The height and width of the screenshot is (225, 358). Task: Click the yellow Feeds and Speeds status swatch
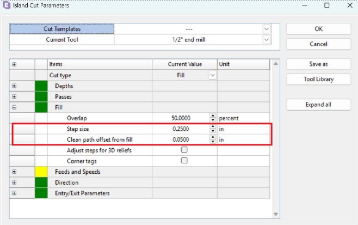pos(41,172)
